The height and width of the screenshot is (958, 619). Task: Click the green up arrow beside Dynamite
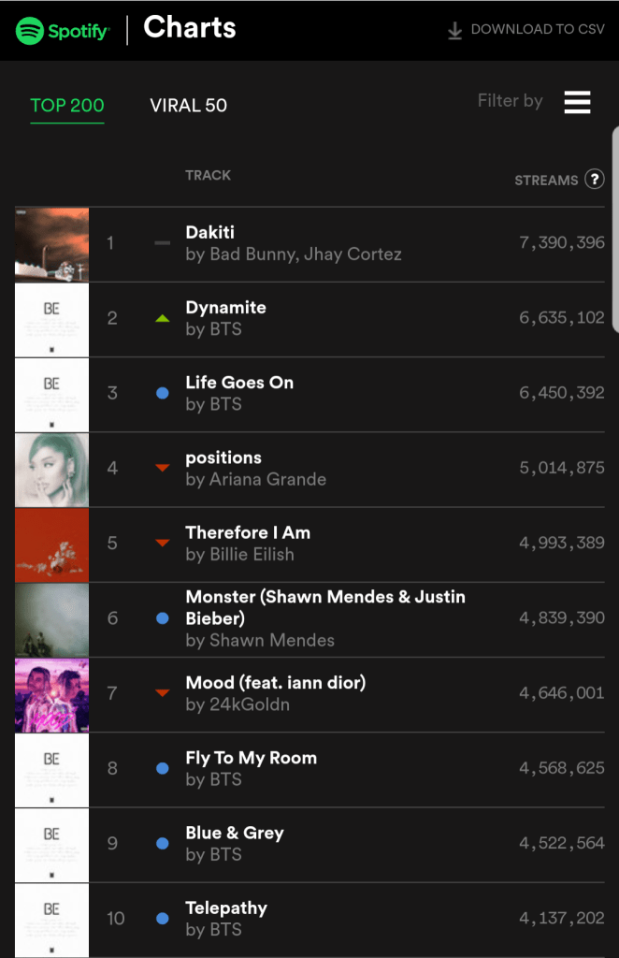(x=163, y=319)
